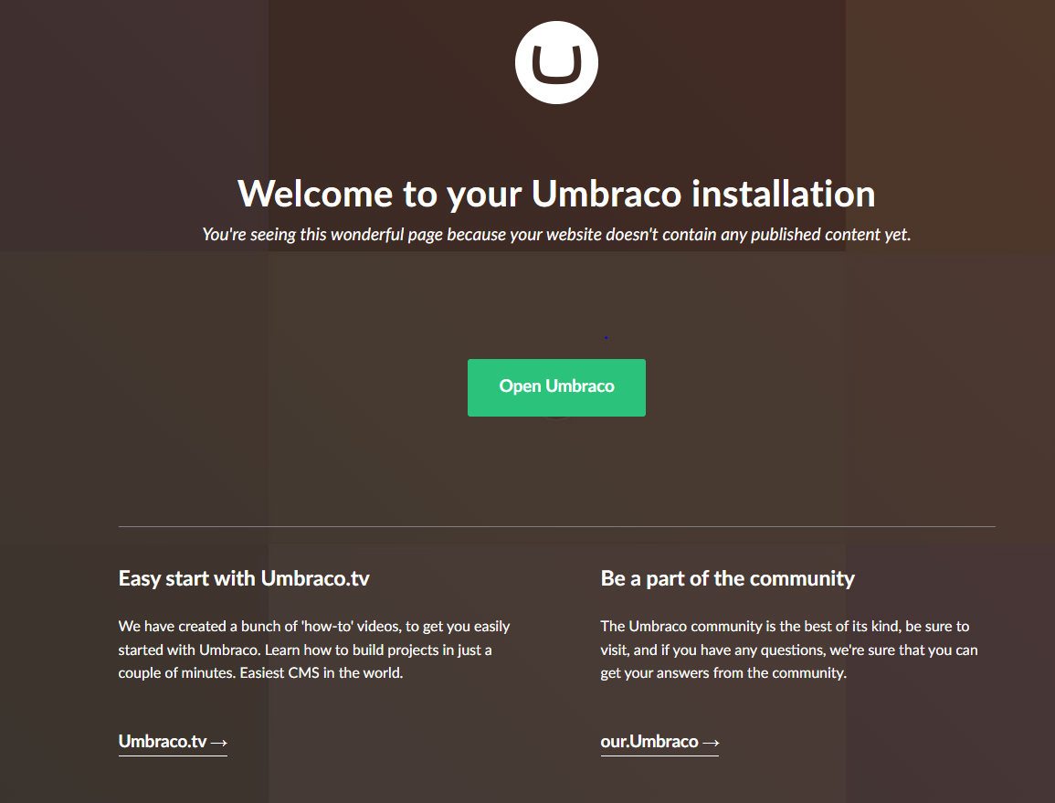Visit the our.Umbraco community link
This screenshot has height=803, width=1055.
pyautogui.click(x=659, y=742)
